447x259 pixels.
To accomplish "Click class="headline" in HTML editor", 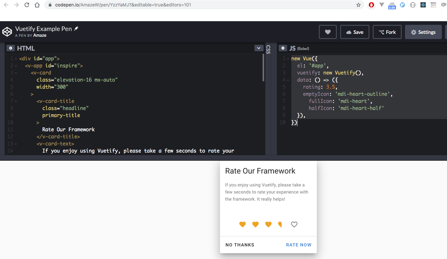I will [x=65, y=108].
